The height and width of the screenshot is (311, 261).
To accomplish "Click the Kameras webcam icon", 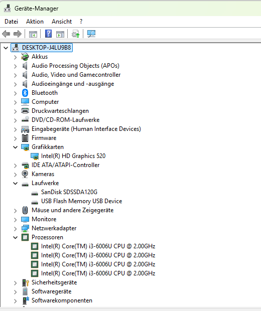I will [x=25, y=174].
